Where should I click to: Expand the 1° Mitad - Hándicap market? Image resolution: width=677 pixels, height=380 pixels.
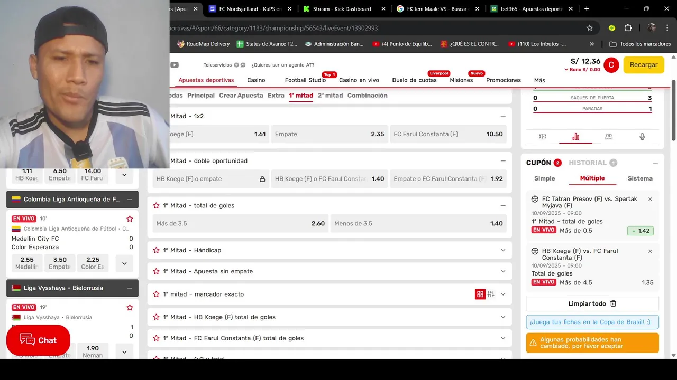[503, 250]
